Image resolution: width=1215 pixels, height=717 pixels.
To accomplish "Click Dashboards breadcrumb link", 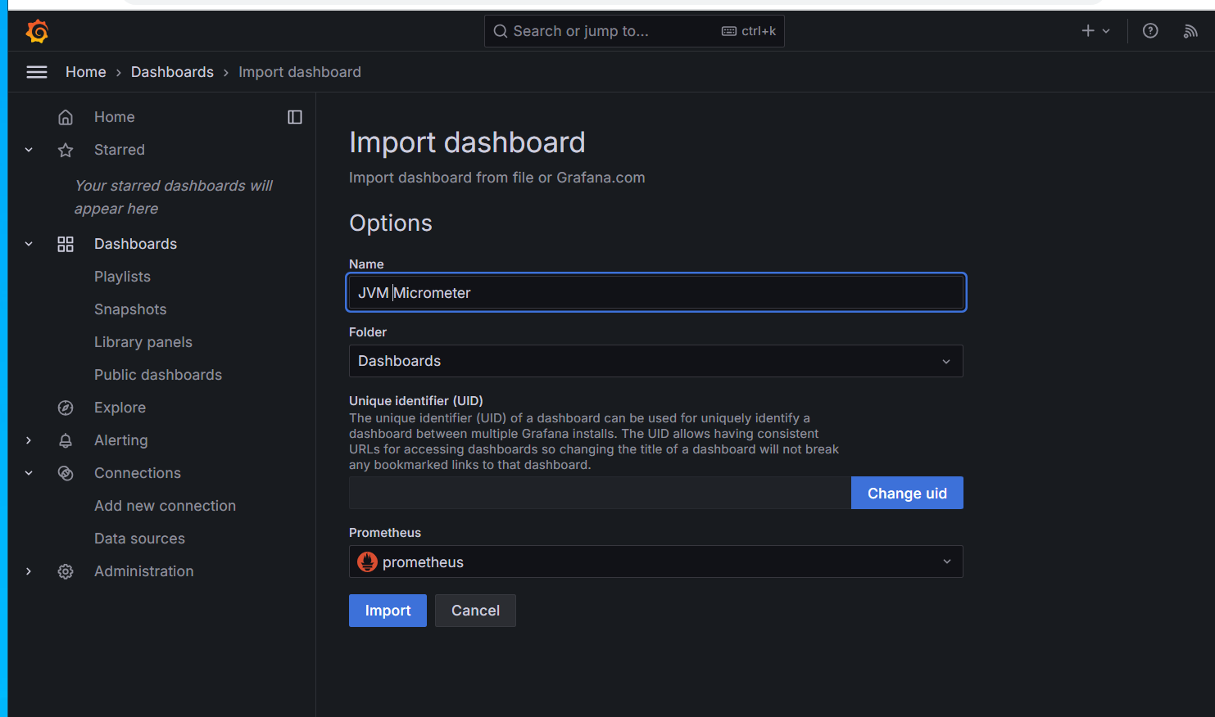I will pyautogui.click(x=172, y=72).
